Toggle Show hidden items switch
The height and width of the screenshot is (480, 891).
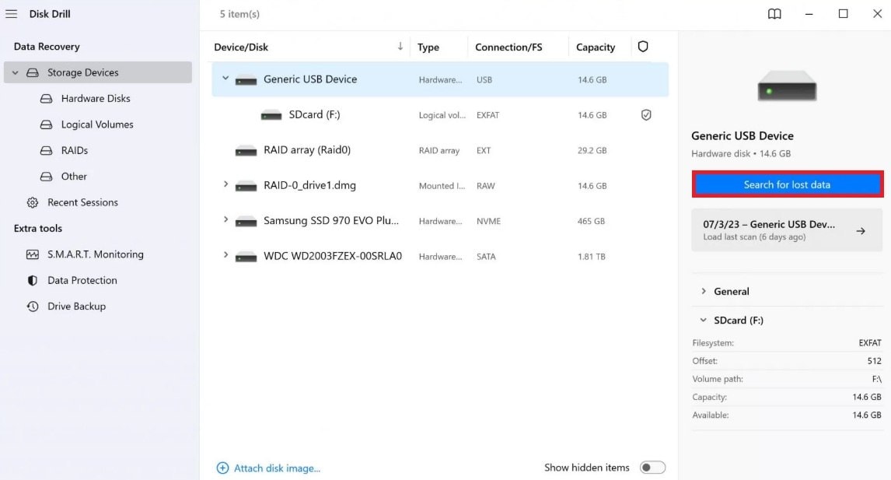point(652,468)
